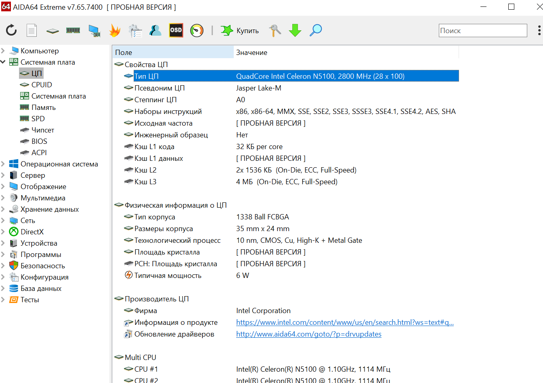Viewport: 543px width, 383px height.
Task: Select the База данных tree item
Action: (41, 288)
